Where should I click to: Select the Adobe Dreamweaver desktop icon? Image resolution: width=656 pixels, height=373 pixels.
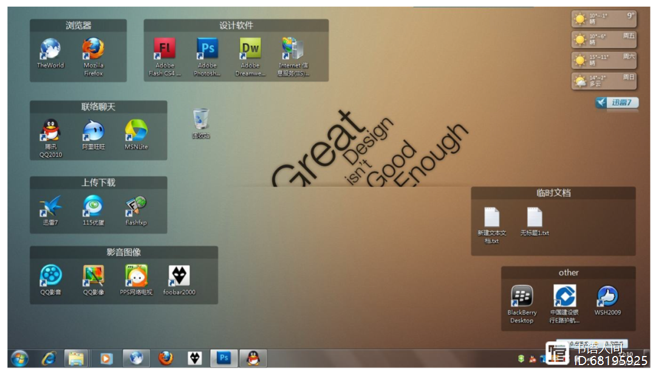tap(250, 49)
